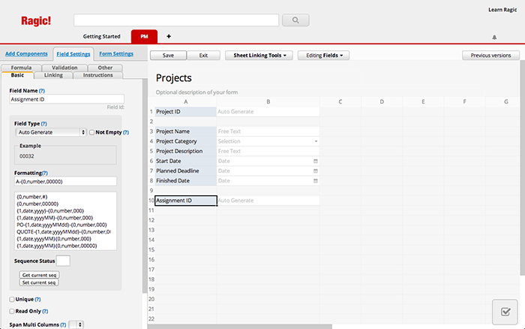Enable the Not Empty checkbox
The image size is (525, 329).
tap(91, 132)
